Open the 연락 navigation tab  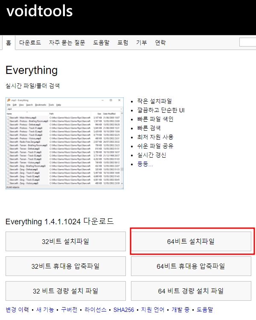click(160, 42)
